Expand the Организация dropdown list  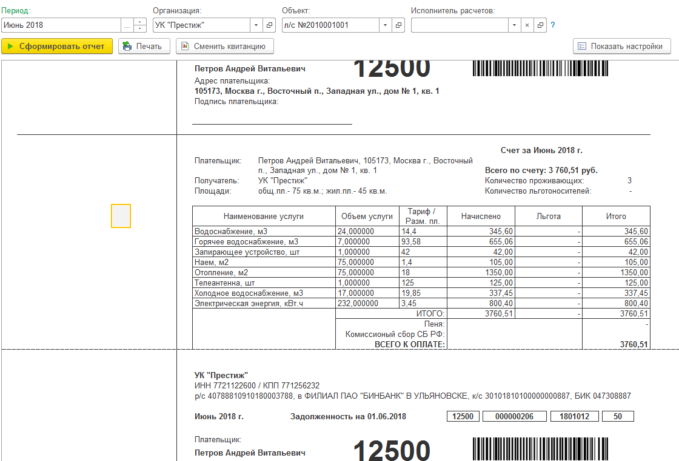tap(256, 25)
